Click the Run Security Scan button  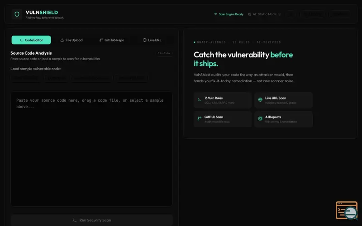(92, 220)
